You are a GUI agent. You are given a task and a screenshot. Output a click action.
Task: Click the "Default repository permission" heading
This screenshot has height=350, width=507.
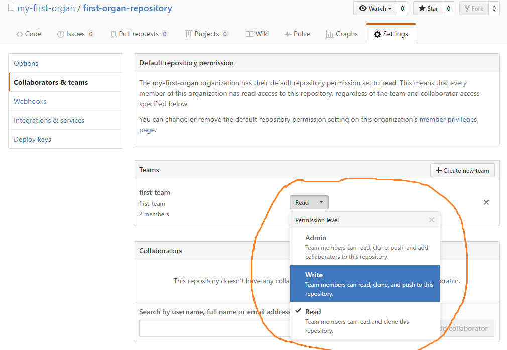click(x=186, y=63)
